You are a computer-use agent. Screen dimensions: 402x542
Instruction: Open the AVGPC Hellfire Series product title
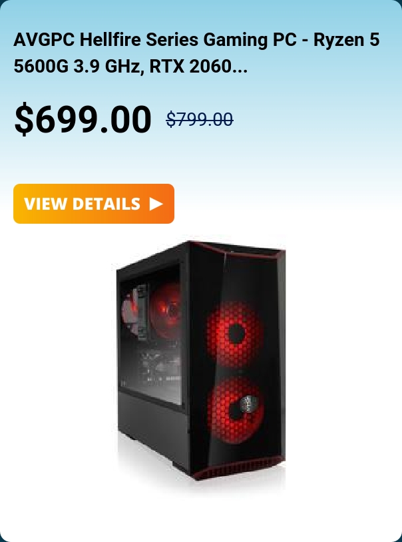196,53
